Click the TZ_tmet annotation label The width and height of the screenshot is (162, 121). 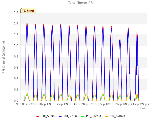tap(28, 11)
